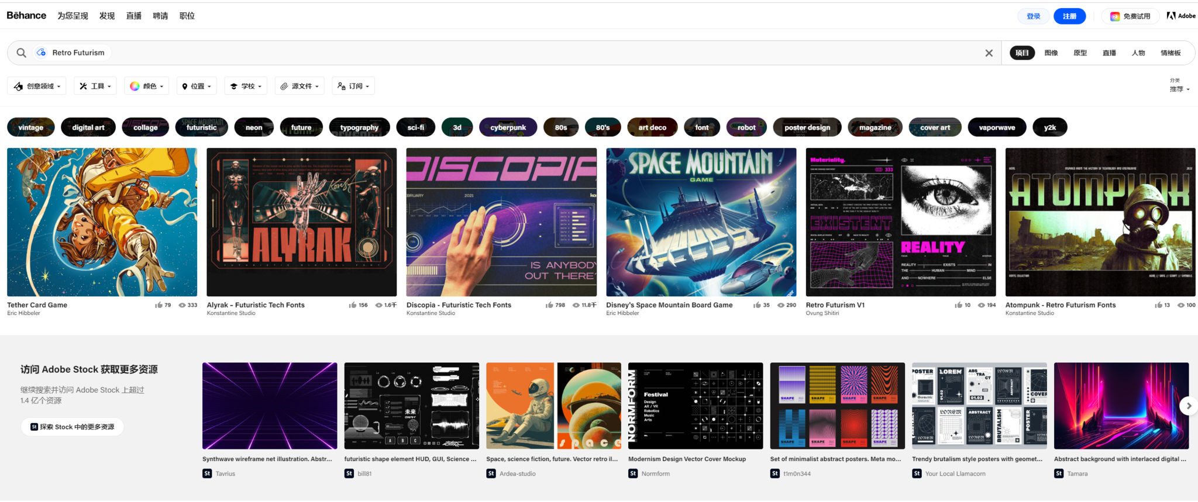Click the Stock icon beside Tamara
The width and height of the screenshot is (1198, 502).
(x=1059, y=473)
